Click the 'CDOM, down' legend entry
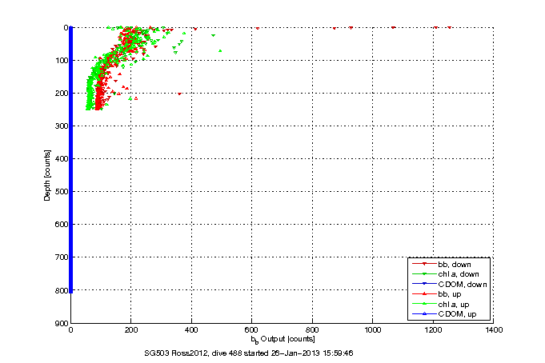This screenshot has height=363, width=545. [450, 284]
